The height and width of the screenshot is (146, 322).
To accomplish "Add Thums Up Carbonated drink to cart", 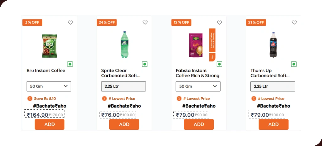I will [x=273, y=124].
